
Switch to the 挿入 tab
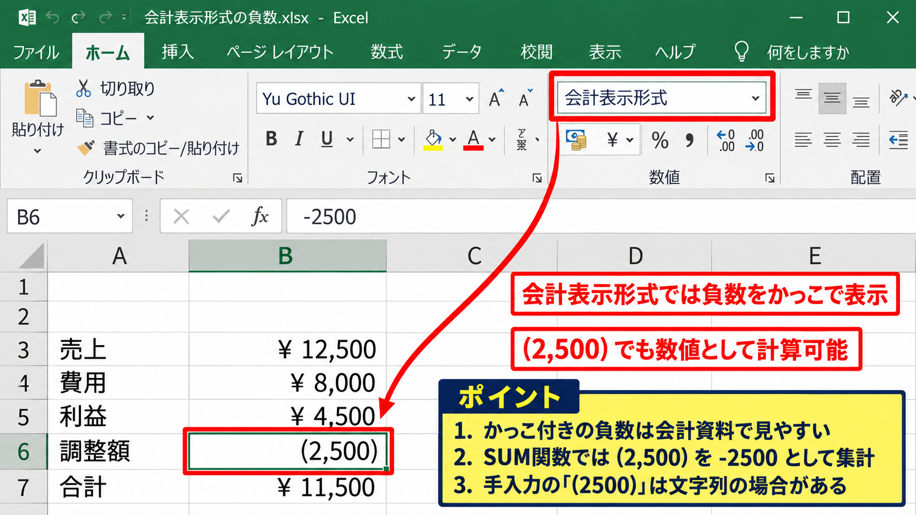(178, 52)
